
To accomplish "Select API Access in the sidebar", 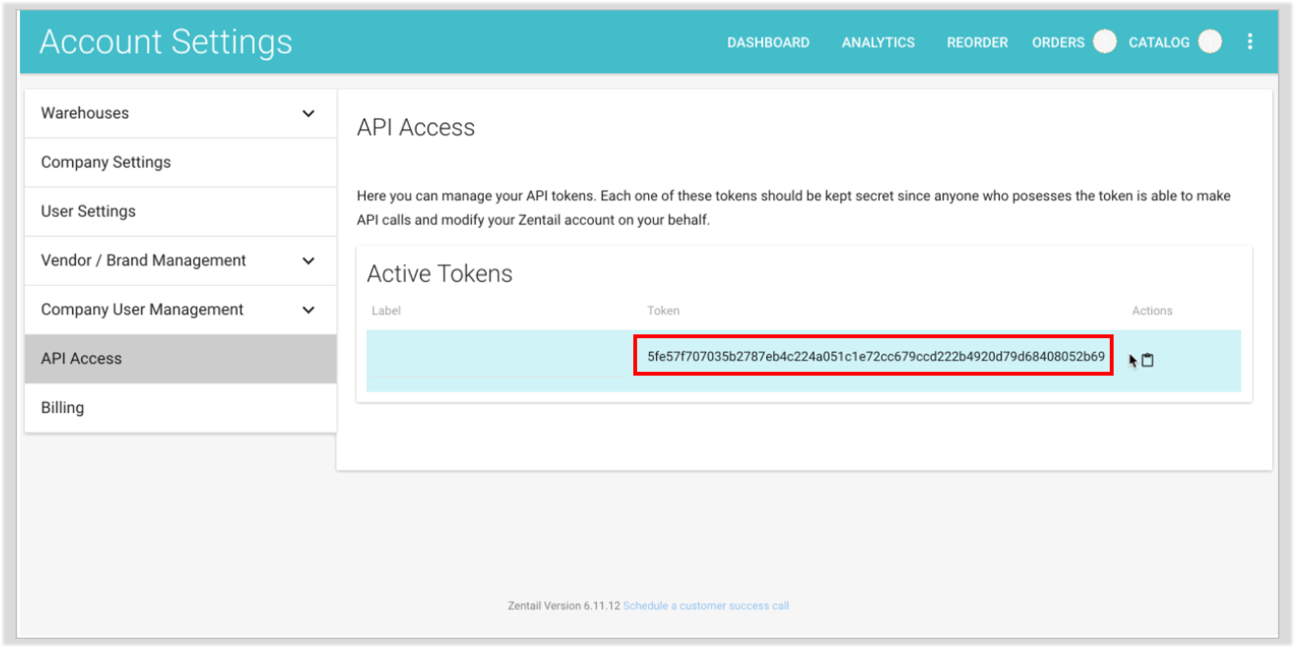I will (180, 358).
